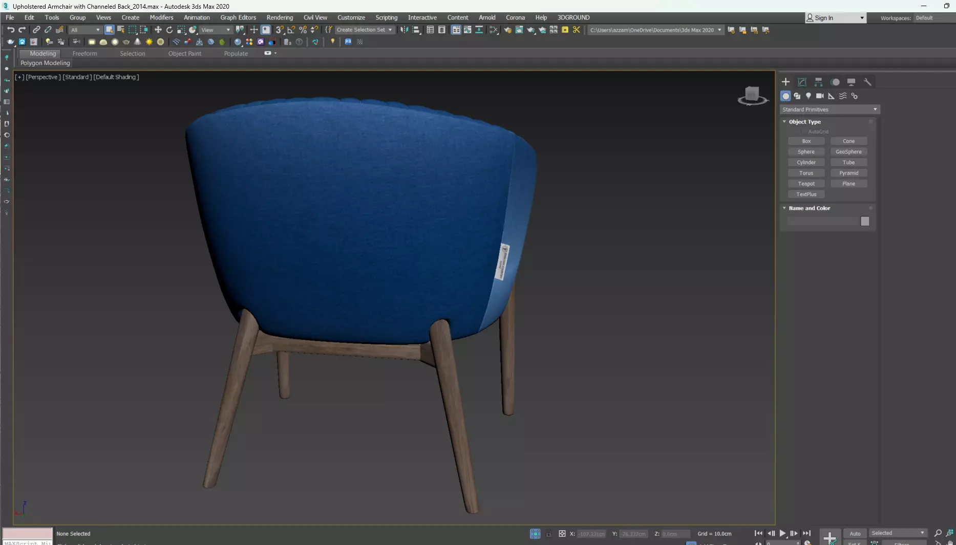Click the object name input field

tap(822, 221)
